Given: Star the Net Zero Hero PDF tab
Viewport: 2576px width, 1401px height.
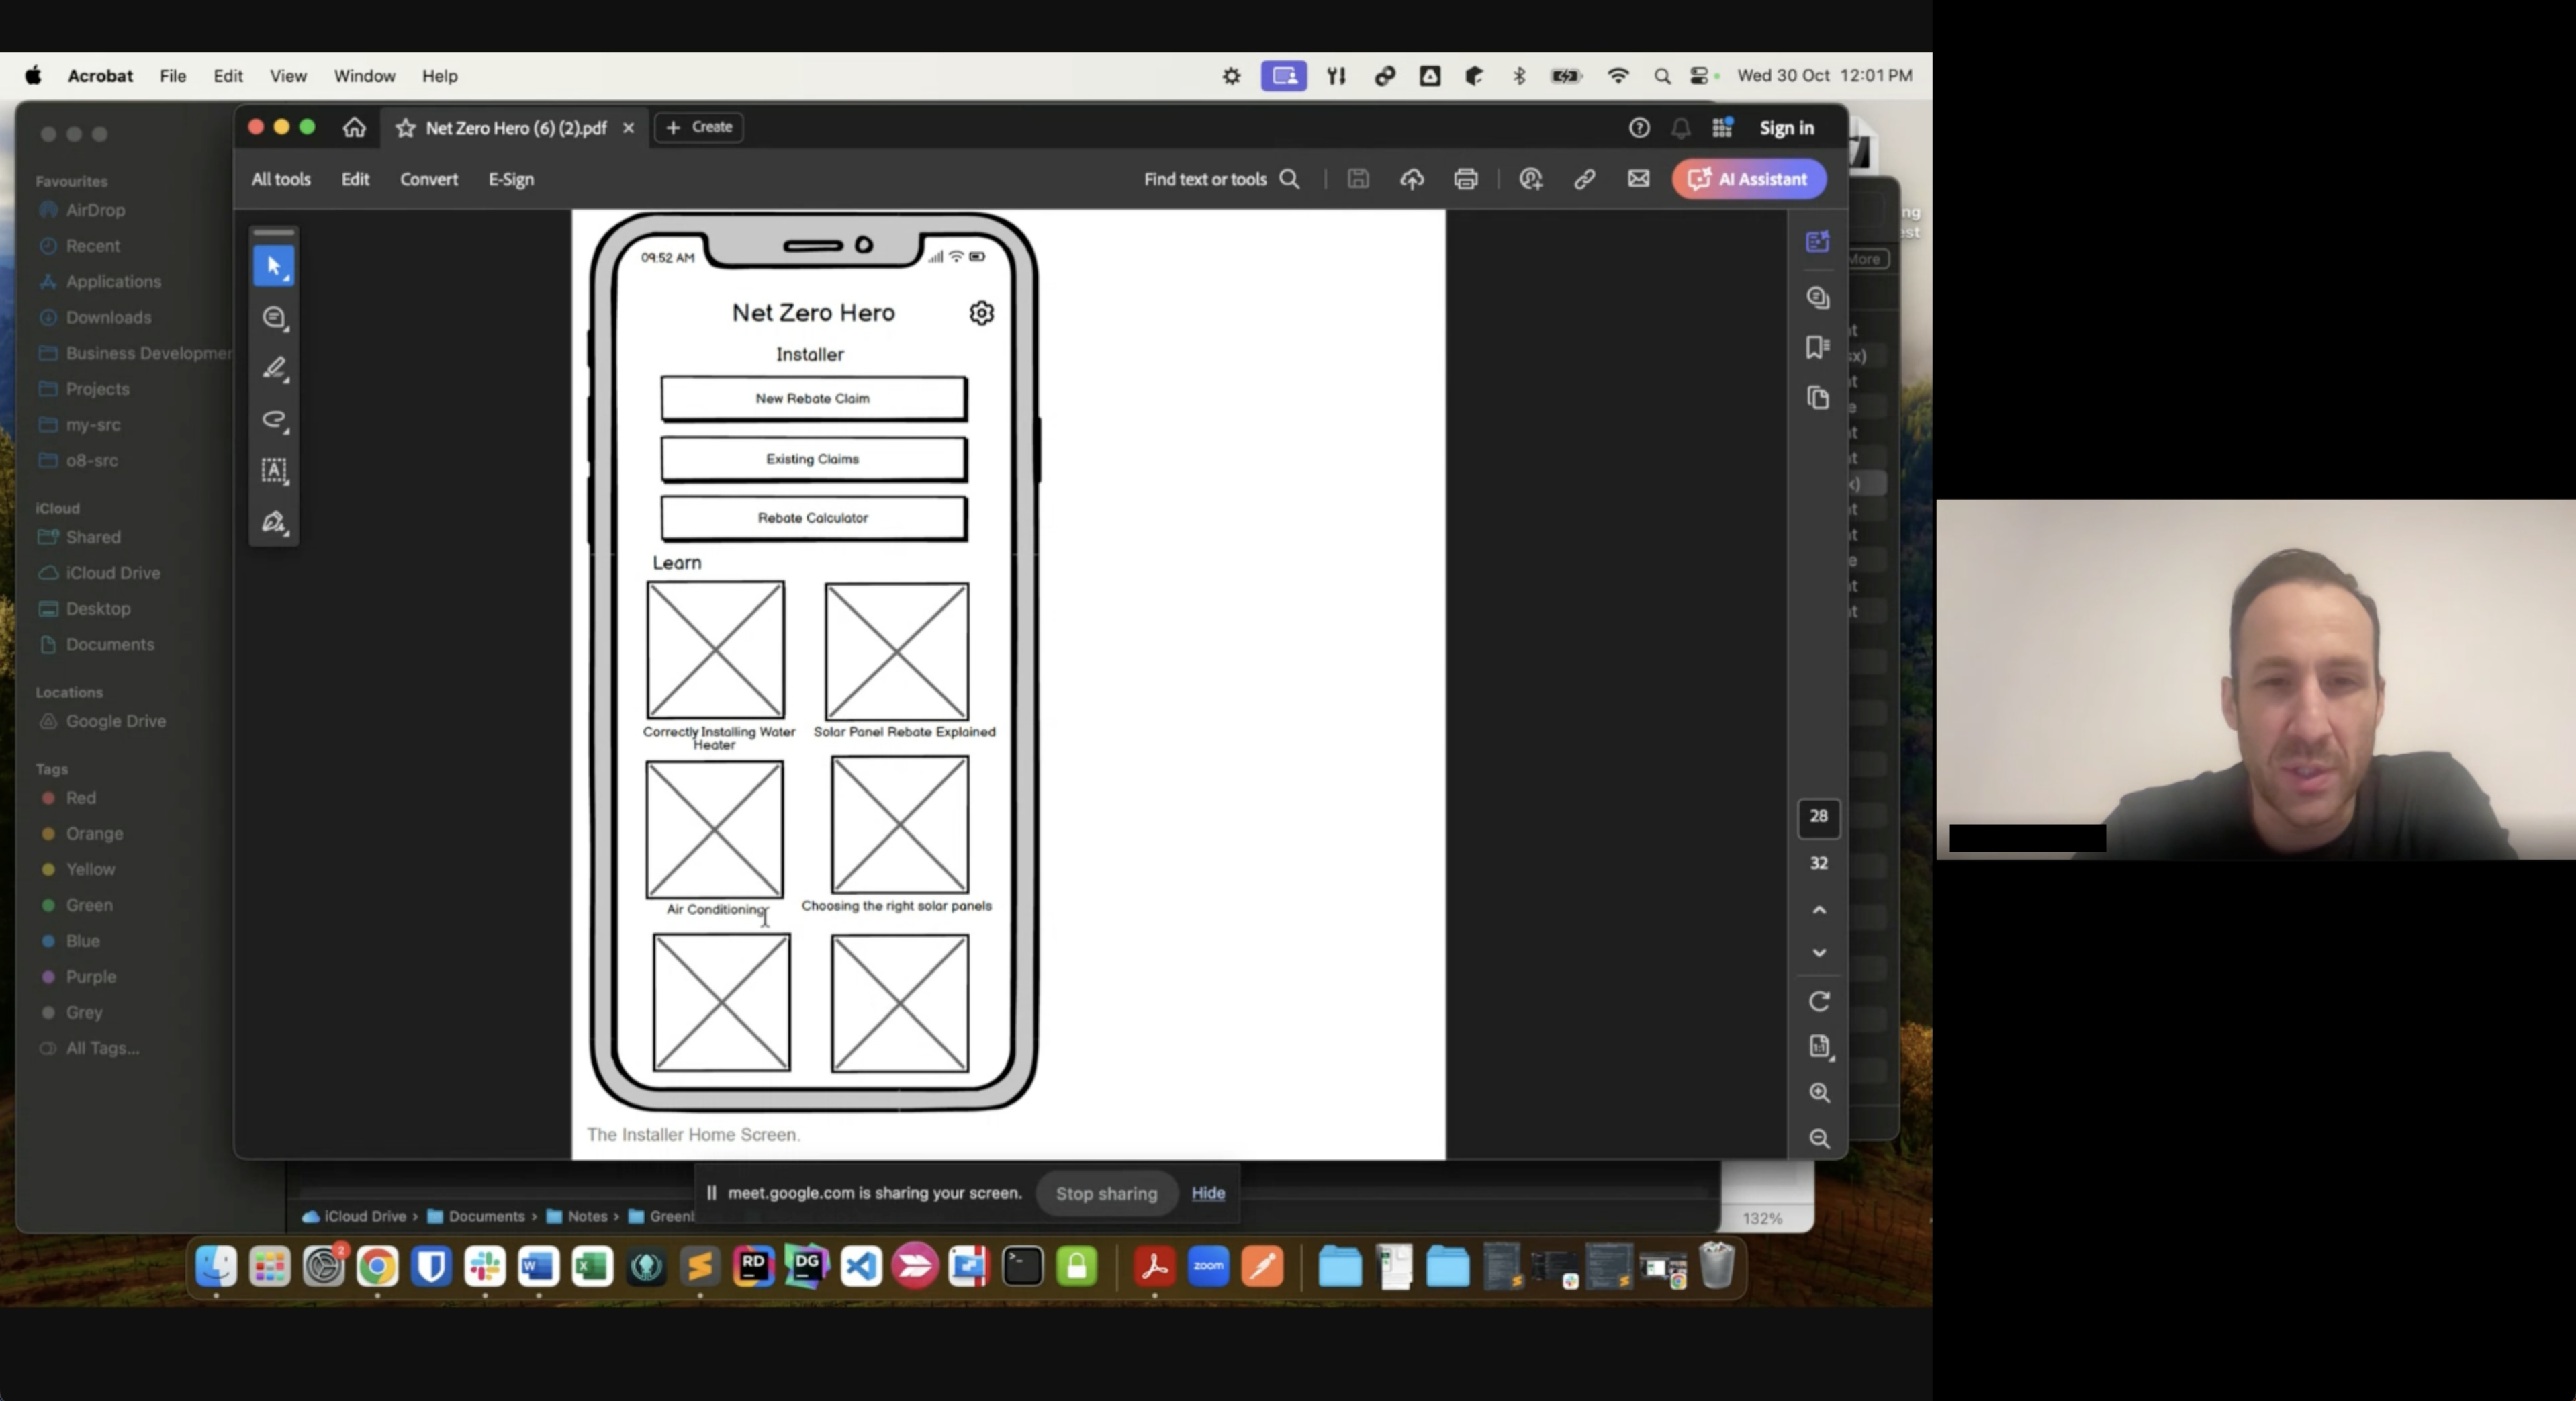Looking at the screenshot, I should pyautogui.click(x=405, y=128).
